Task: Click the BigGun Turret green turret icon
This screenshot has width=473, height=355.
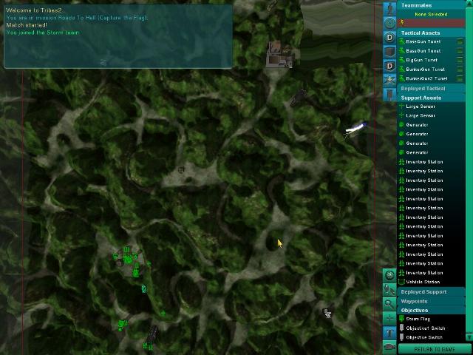Action: (401, 60)
